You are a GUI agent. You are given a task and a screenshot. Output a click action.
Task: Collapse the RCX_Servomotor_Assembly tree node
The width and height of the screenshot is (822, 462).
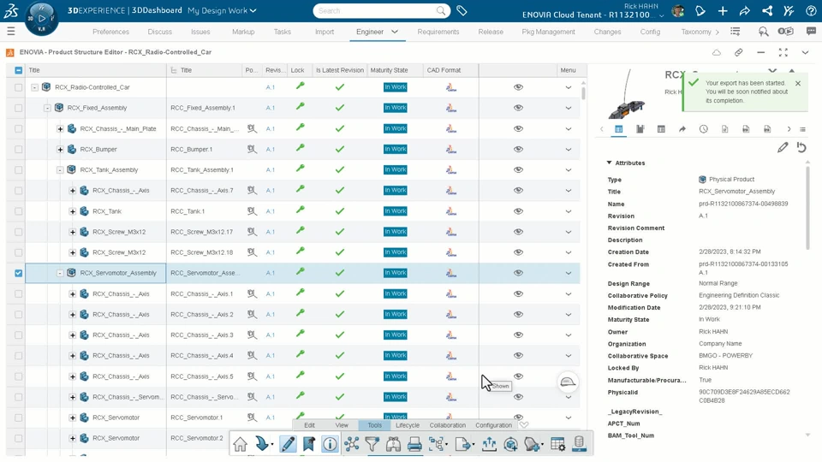(60, 273)
